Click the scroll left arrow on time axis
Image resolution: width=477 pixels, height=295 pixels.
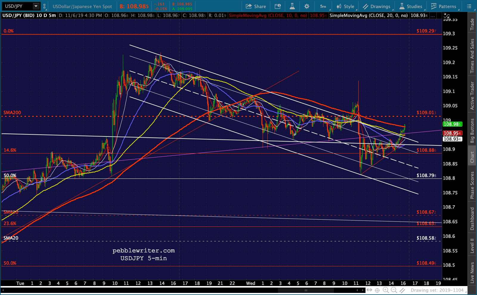(357, 290)
